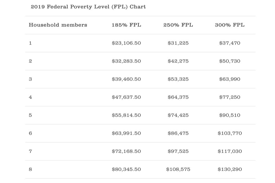This screenshot has height=183, width=275.
Task: Click the $77,250 value
Action: click(230, 97)
